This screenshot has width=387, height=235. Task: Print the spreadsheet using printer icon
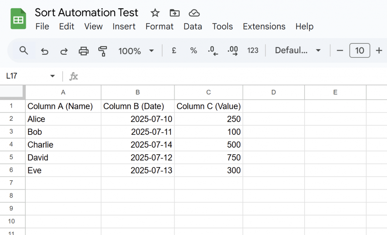click(x=84, y=51)
